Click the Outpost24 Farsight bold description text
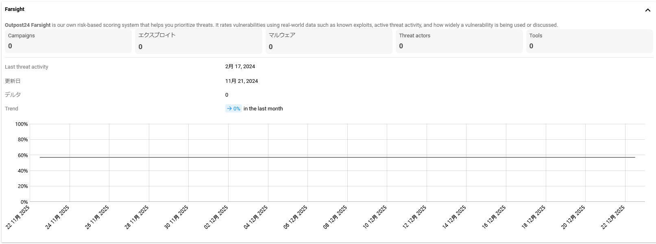The image size is (656, 244). [28, 25]
